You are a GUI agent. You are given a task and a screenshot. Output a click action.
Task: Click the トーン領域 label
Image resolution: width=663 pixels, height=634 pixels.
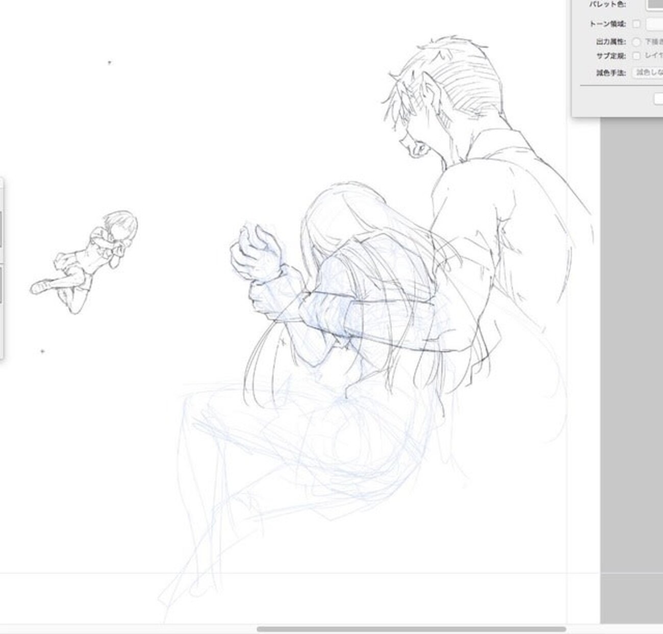tap(607, 24)
